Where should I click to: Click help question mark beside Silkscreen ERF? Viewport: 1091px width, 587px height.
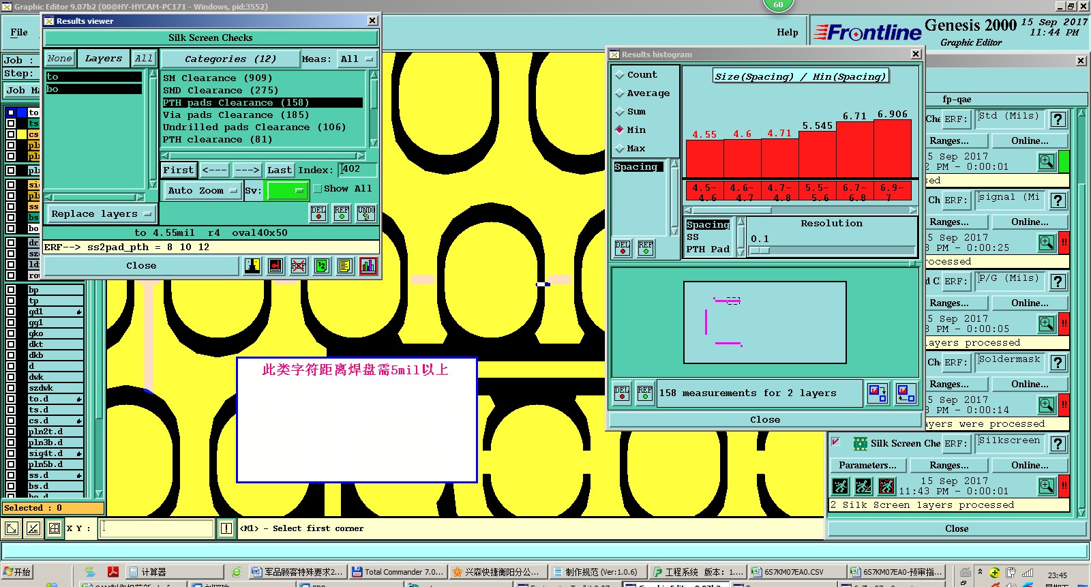tap(1058, 444)
